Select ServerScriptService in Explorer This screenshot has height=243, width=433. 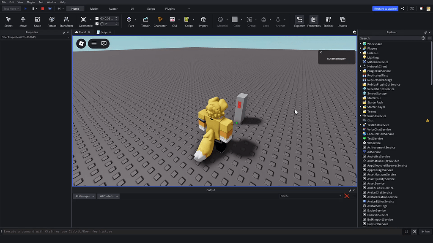(x=381, y=89)
